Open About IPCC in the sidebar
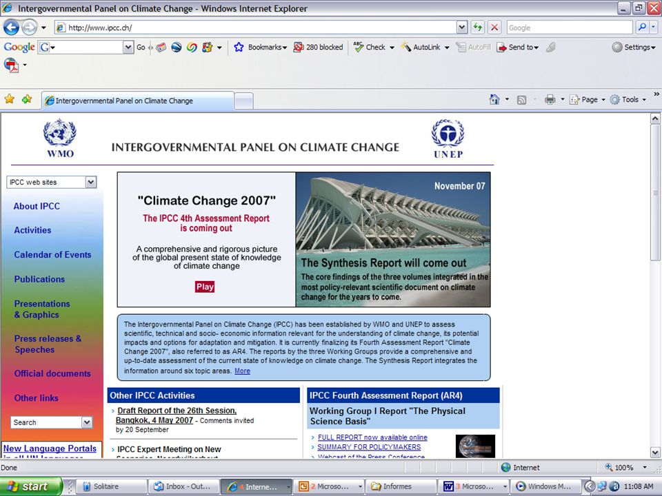This screenshot has height=496, width=662. [37, 206]
